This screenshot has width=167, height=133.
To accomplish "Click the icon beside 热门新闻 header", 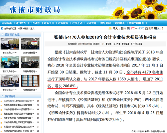I will (x=2, y=96).
